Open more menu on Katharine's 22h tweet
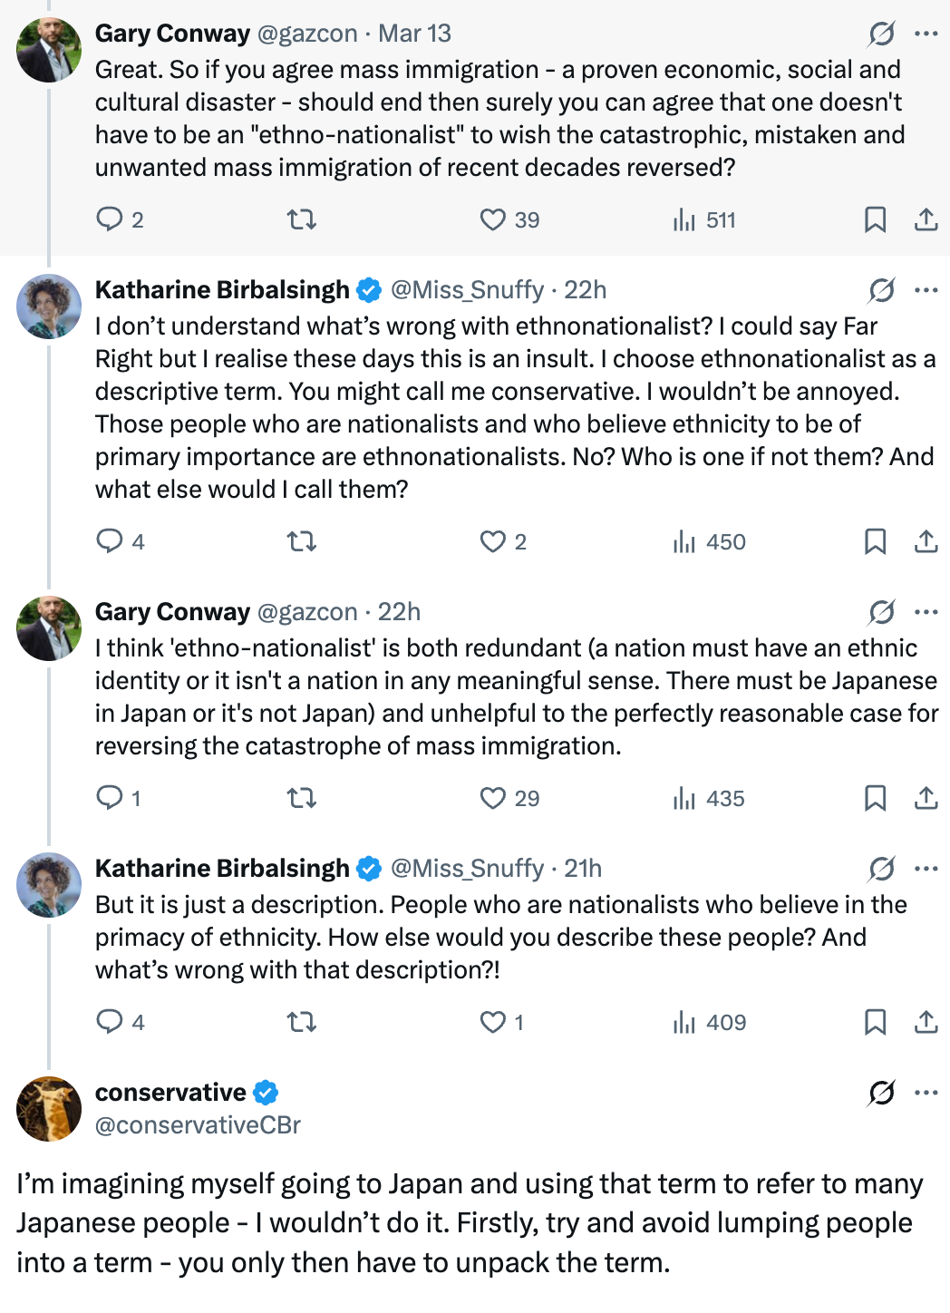 pyautogui.click(x=926, y=290)
